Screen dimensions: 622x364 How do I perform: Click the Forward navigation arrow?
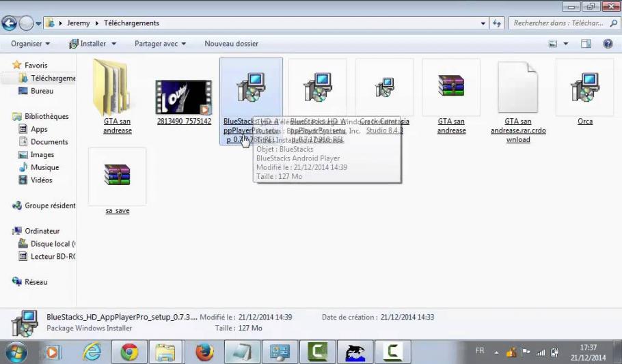pyautogui.click(x=26, y=23)
